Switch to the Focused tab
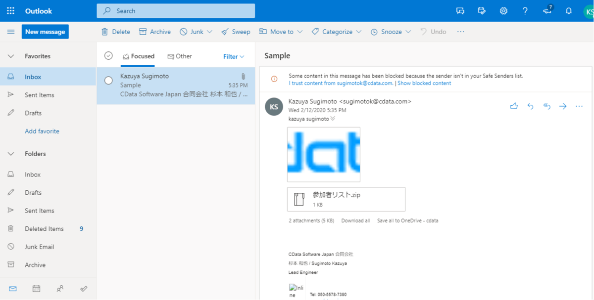 click(x=138, y=56)
